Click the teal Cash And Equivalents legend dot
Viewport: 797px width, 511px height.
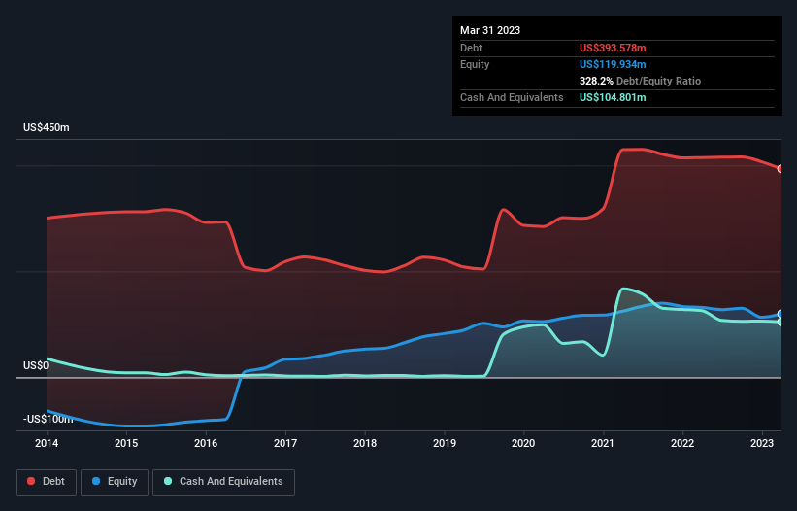168,481
